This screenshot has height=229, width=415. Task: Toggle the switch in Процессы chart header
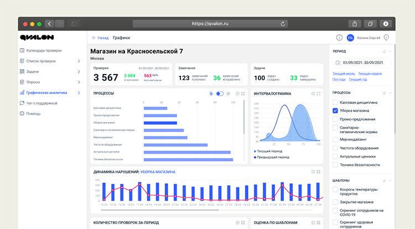220,93
